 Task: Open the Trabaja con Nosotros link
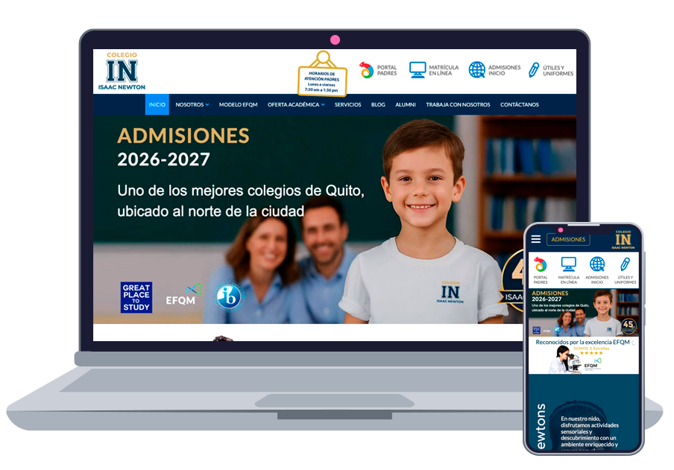point(458,105)
